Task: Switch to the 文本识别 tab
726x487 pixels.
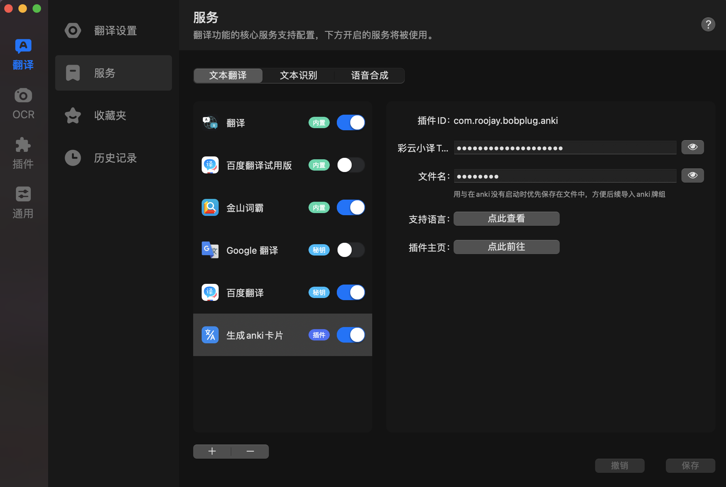Action: (x=298, y=75)
